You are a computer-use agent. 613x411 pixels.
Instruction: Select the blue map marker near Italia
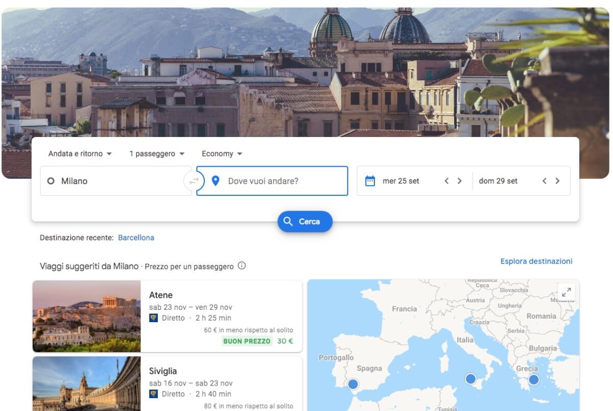pyautogui.click(x=471, y=379)
